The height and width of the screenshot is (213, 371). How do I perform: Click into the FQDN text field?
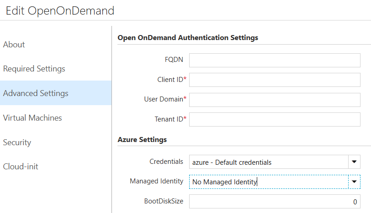click(x=275, y=60)
